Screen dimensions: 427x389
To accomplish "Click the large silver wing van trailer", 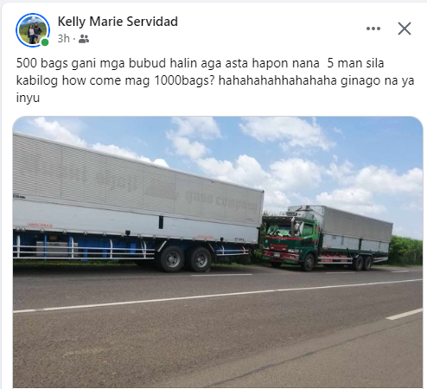I will (137, 184).
